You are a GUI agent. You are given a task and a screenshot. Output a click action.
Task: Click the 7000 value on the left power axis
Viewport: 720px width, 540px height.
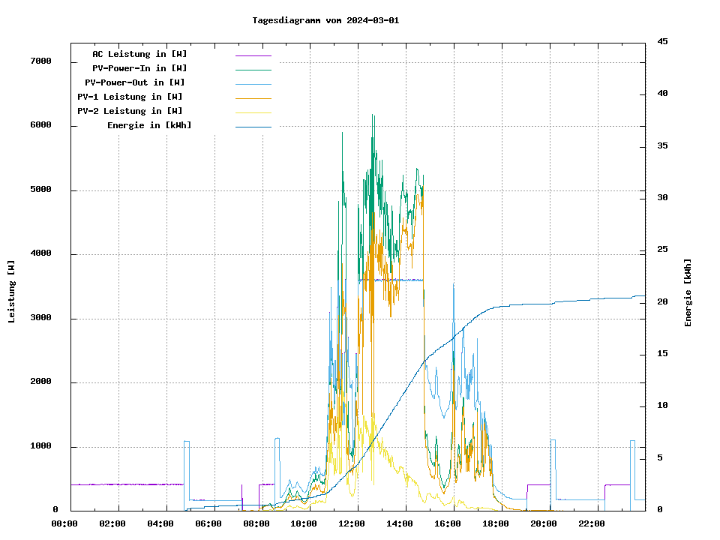[40, 61]
